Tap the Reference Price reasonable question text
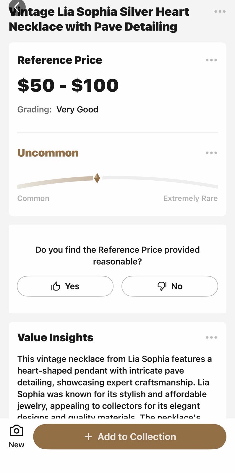 (x=117, y=255)
